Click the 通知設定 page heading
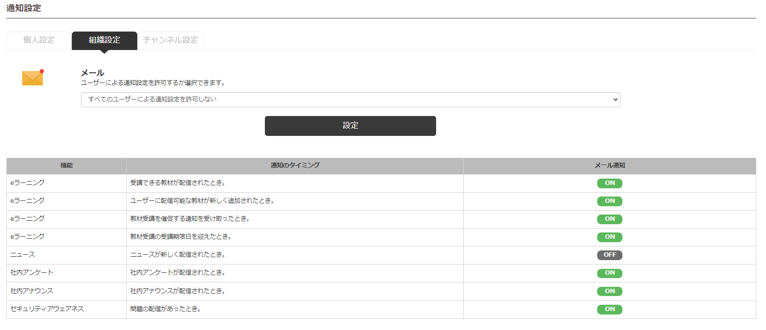766x330 pixels. [24, 8]
